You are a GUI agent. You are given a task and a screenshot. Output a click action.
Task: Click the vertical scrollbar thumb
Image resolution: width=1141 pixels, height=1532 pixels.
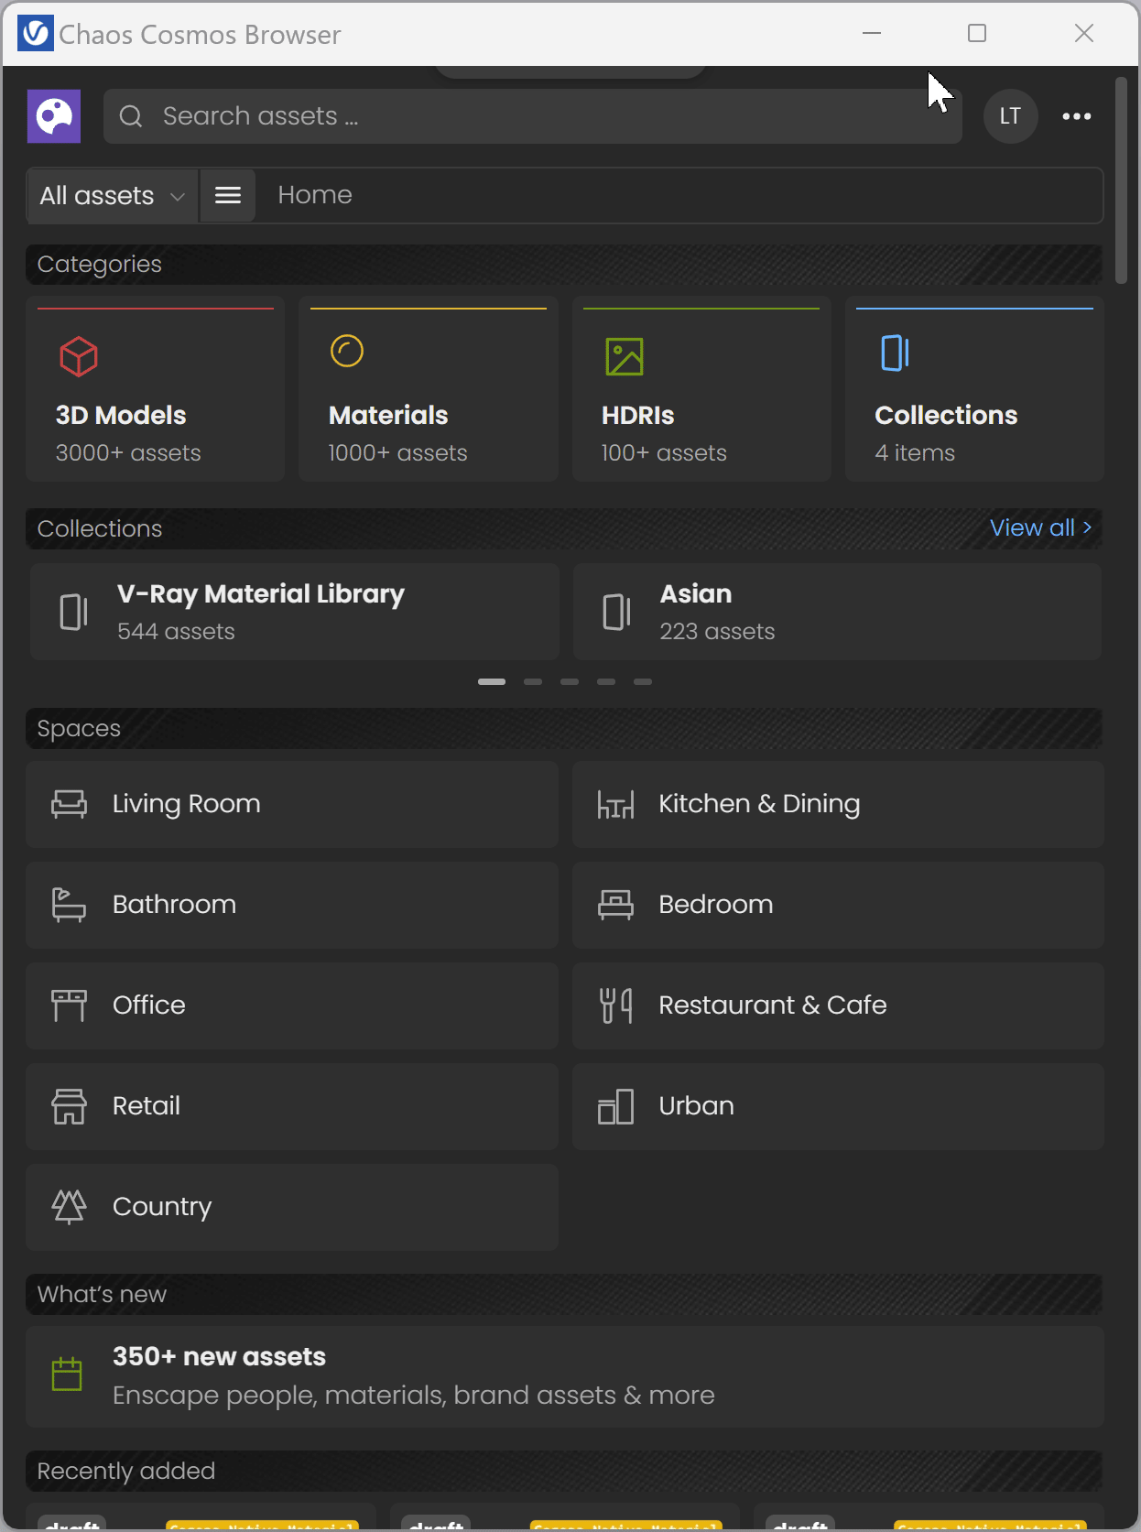click(1121, 180)
